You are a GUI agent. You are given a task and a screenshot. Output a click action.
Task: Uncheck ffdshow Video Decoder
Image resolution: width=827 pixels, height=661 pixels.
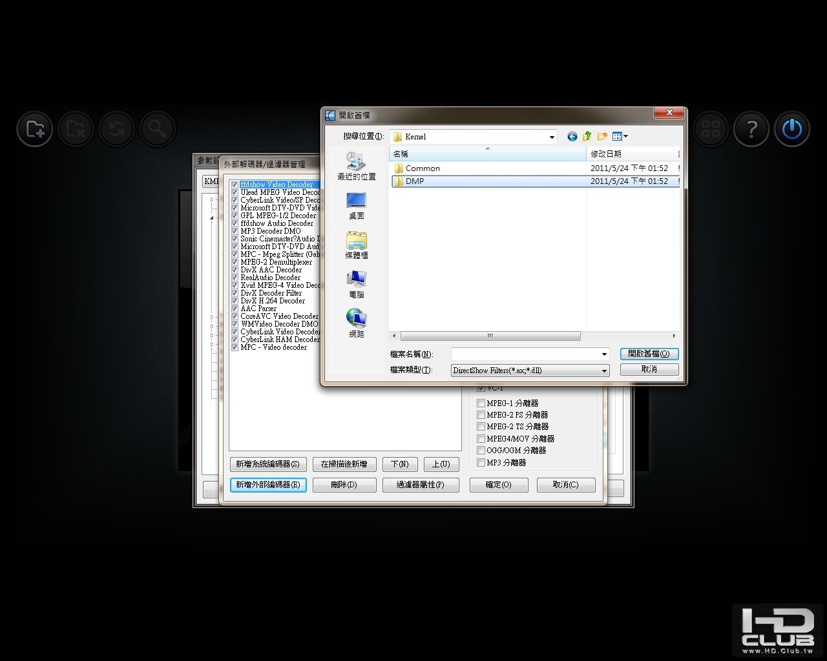point(235,185)
